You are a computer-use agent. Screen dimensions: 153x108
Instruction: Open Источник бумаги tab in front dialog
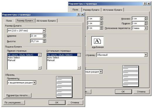coord(46,21)
